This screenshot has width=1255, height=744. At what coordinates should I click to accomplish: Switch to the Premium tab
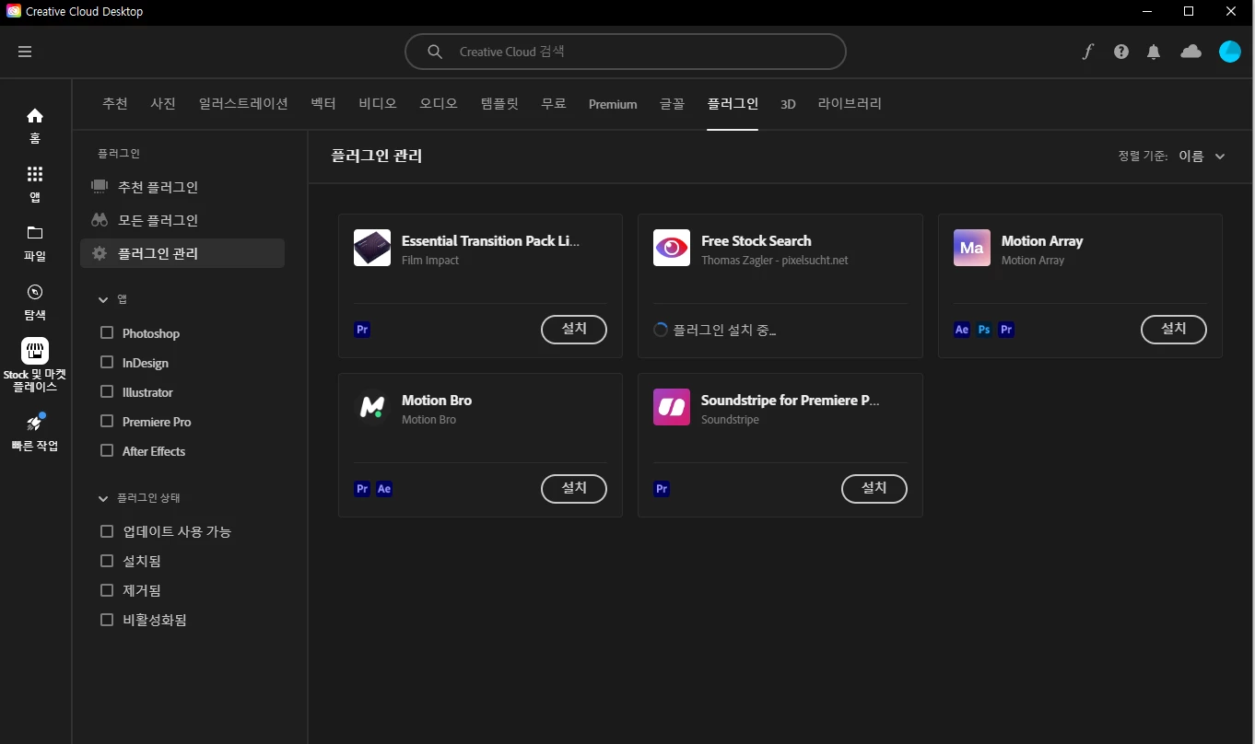tap(613, 104)
